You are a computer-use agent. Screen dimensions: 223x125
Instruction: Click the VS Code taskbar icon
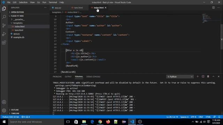tap(132, 122)
